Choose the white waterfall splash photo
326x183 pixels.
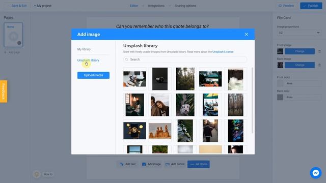coord(235,80)
